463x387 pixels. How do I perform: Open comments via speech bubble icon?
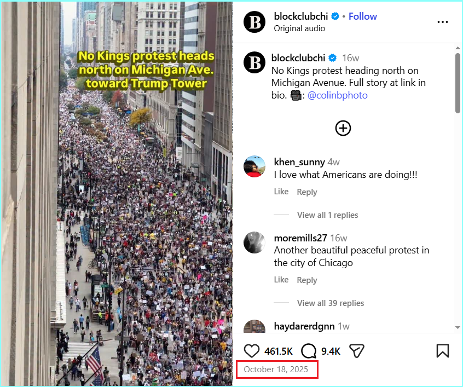pos(309,351)
